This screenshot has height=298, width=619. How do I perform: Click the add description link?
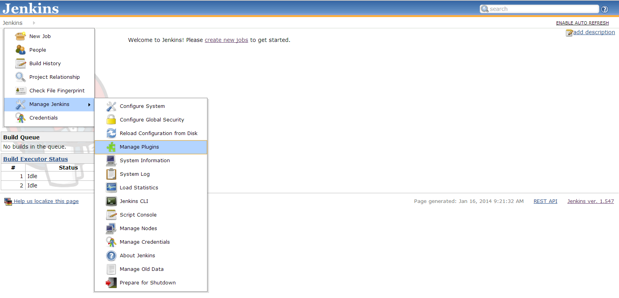(x=594, y=32)
